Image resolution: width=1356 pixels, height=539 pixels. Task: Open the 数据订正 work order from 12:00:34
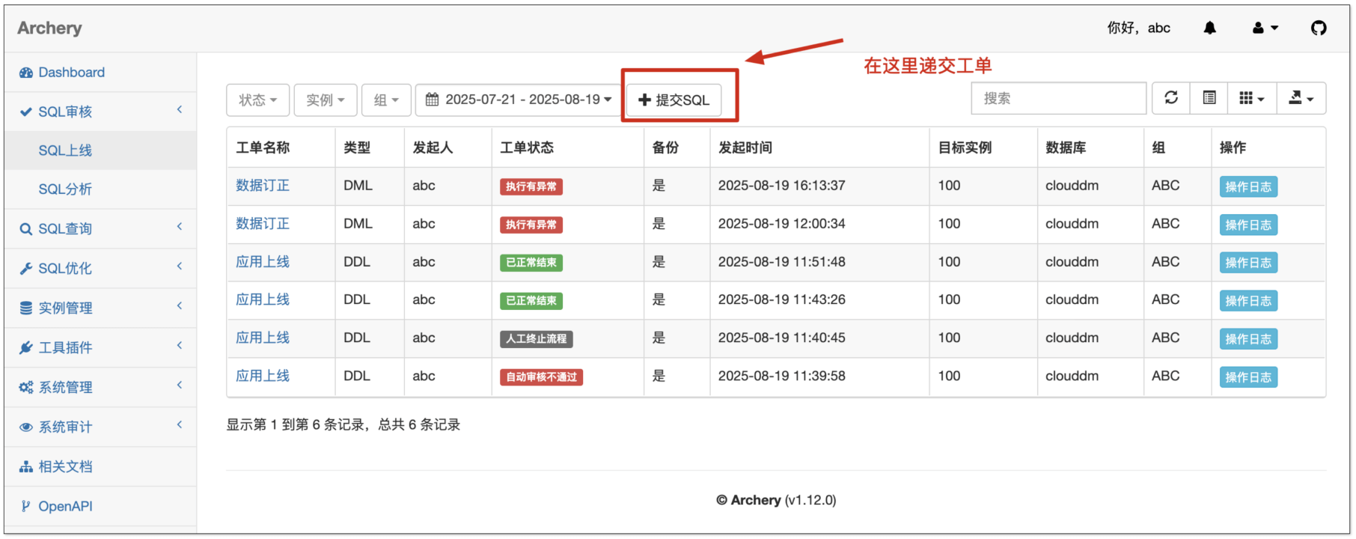pos(263,224)
